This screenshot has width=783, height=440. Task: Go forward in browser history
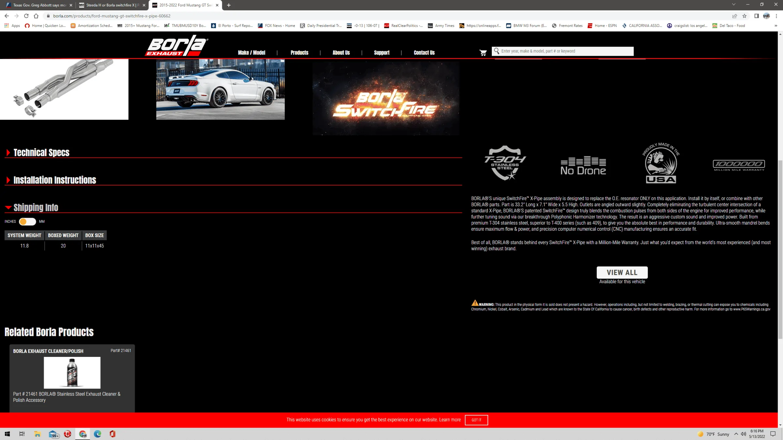point(16,16)
